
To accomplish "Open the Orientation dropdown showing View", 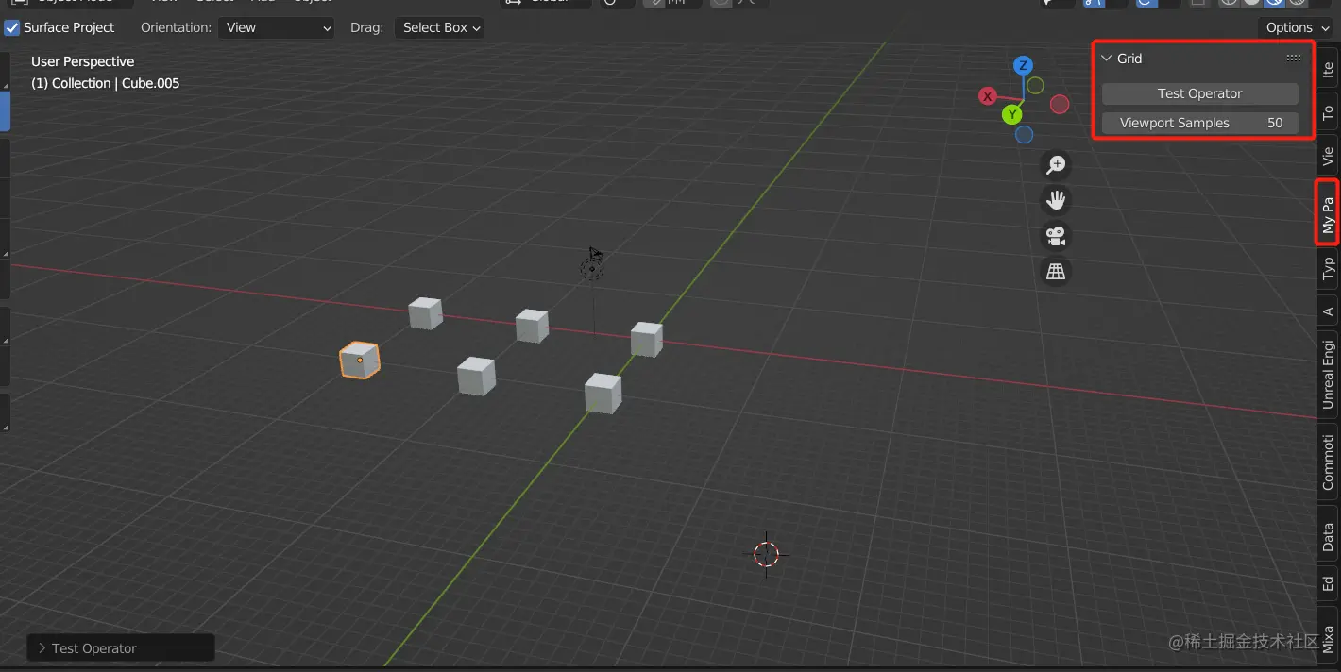I will (276, 27).
